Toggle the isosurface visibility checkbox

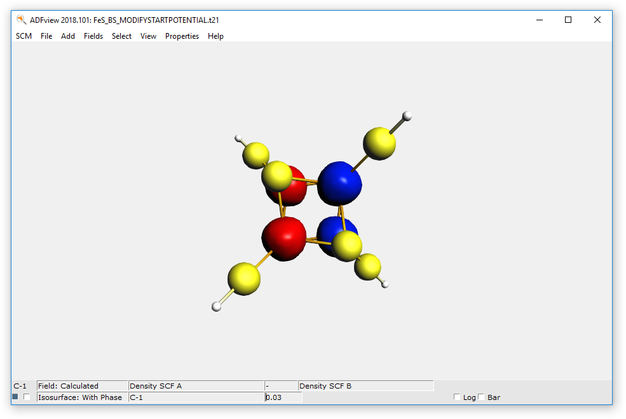tap(27, 397)
